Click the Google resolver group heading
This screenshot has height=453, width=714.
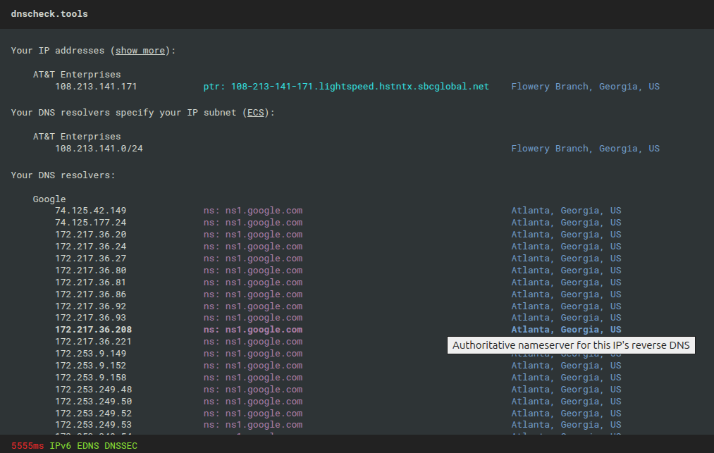[49, 199]
